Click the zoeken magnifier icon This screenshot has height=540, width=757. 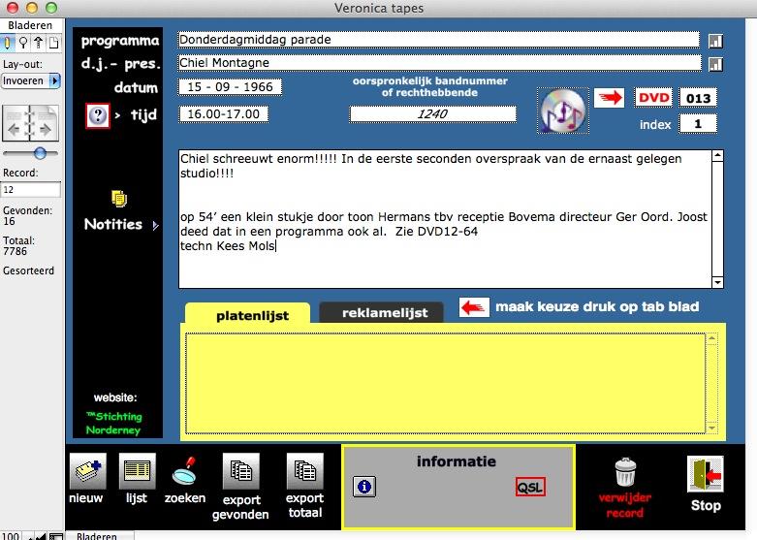pos(183,472)
